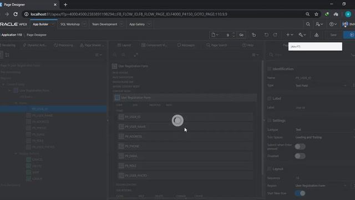Click the tree sort-by-processing-order icon
Viewport: 355px width, 200px height.
[7, 55]
